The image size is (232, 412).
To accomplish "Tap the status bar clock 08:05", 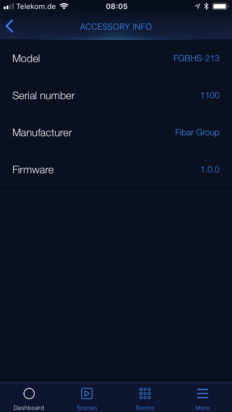I will coord(117,6).
